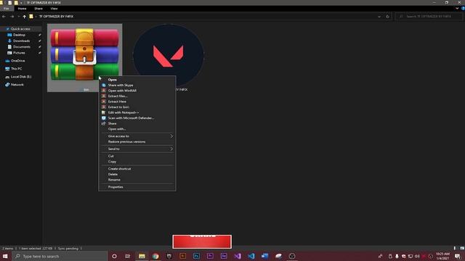
Task: Open the notification center icon
Action: coord(457,256)
